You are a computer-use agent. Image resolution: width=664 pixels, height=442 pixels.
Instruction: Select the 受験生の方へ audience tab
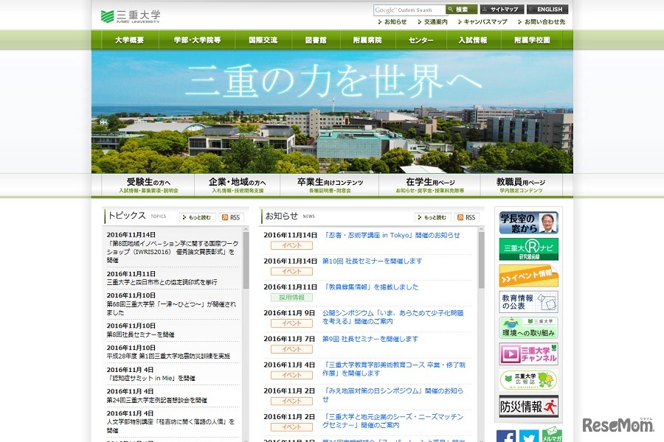pyautogui.click(x=148, y=185)
